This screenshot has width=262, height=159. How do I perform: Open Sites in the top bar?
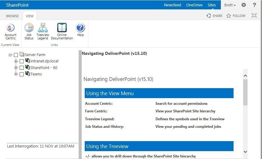click(212, 5)
